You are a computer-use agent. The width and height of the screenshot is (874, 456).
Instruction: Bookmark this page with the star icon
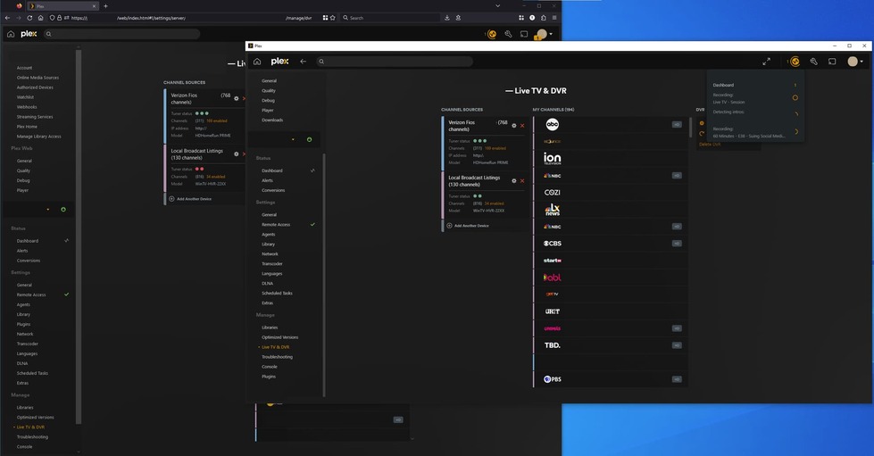click(x=333, y=18)
